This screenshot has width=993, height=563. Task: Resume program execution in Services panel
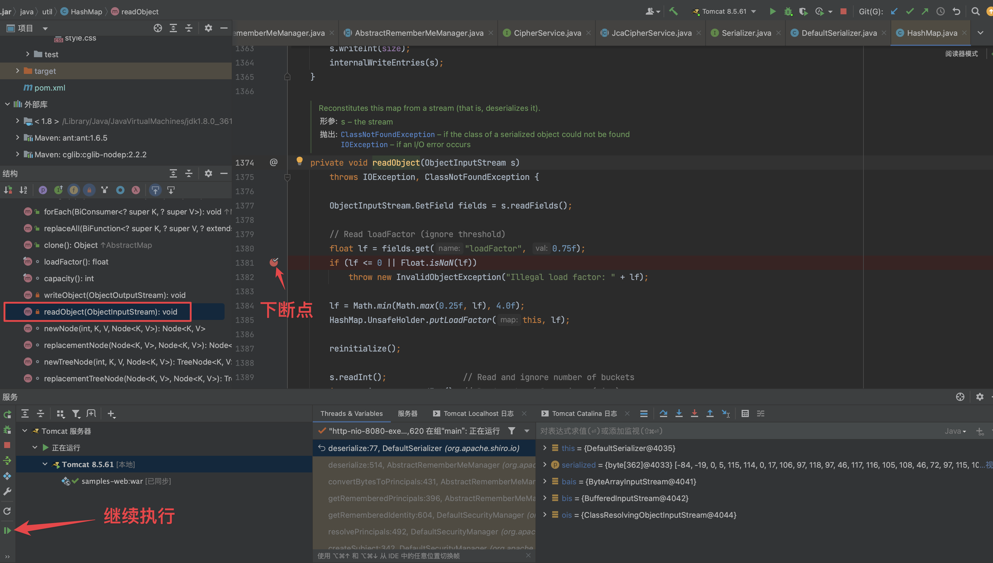tap(7, 531)
